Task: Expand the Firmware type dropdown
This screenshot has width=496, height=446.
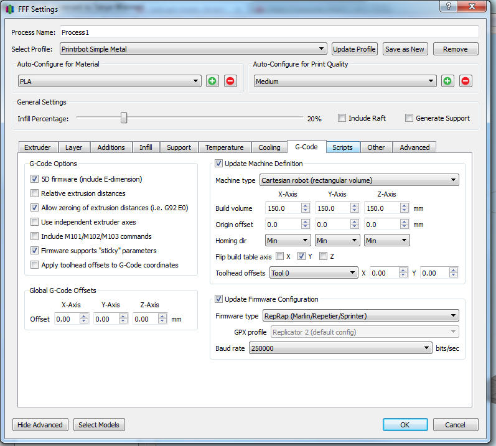Action: [x=361, y=315]
